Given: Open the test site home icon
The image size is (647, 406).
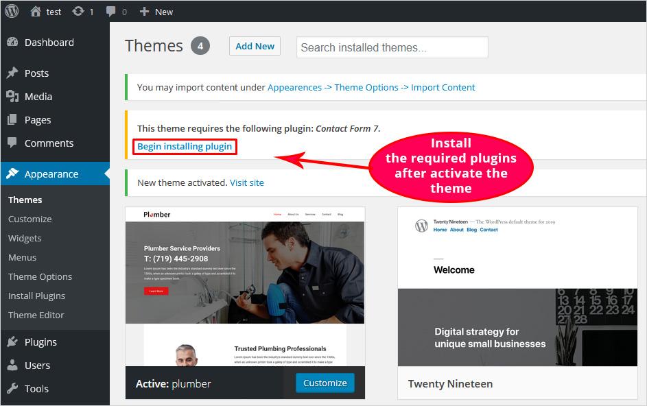Looking at the screenshot, I should point(36,12).
